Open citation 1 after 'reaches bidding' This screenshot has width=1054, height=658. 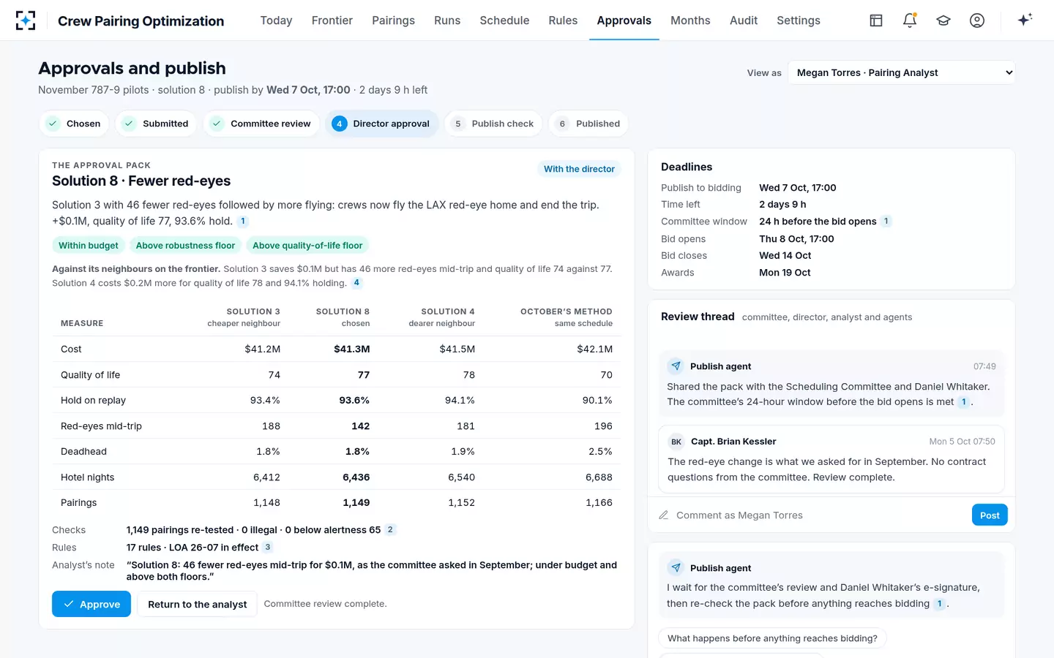[x=940, y=604]
